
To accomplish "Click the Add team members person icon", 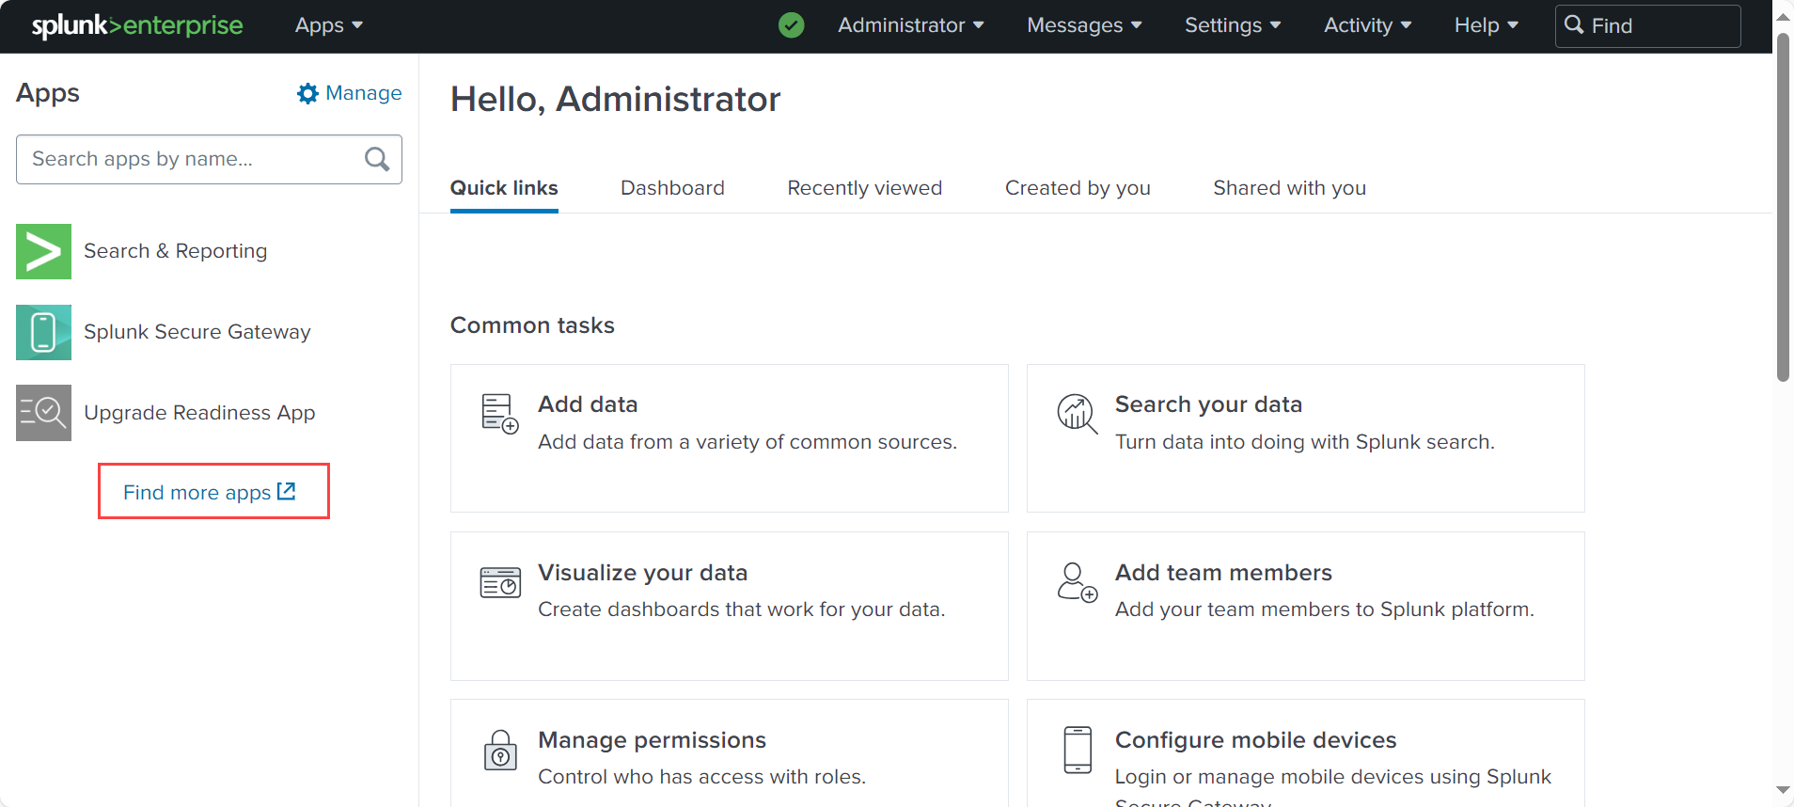I will click(x=1078, y=582).
